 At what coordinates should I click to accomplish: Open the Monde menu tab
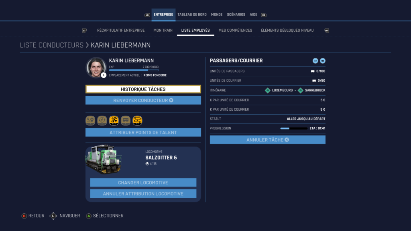point(217,14)
